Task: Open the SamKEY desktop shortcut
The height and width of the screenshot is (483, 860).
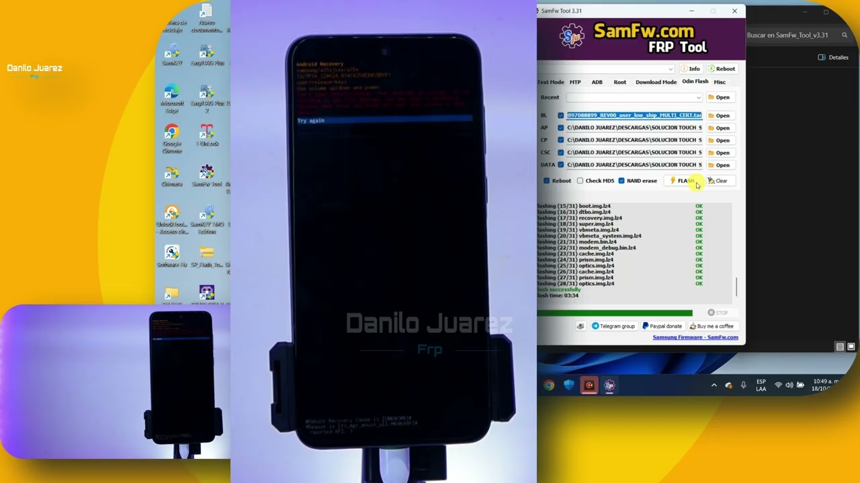Action: click(x=172, y=56)
